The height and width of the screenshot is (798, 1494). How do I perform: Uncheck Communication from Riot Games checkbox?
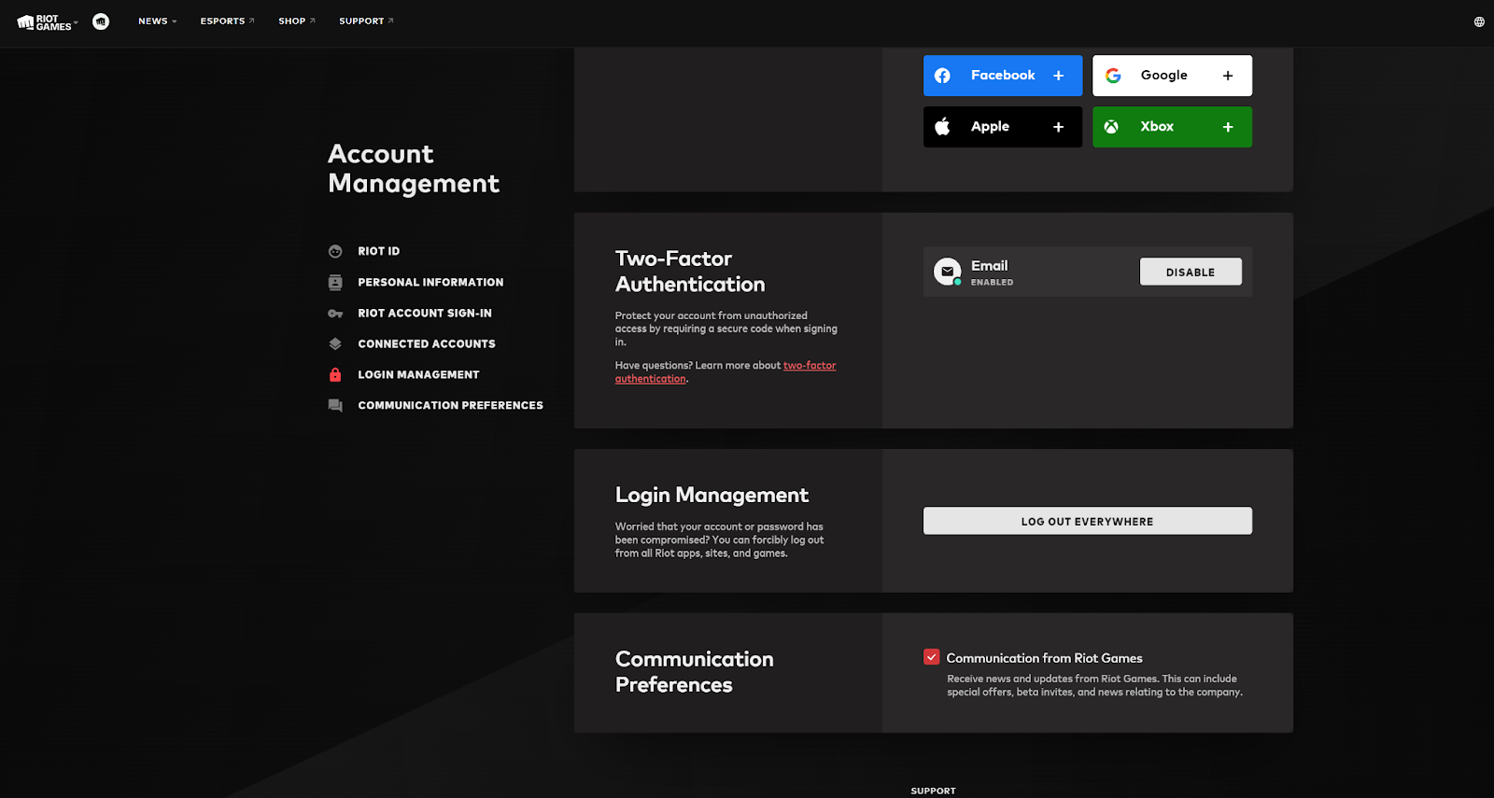(x=931, y=657)
